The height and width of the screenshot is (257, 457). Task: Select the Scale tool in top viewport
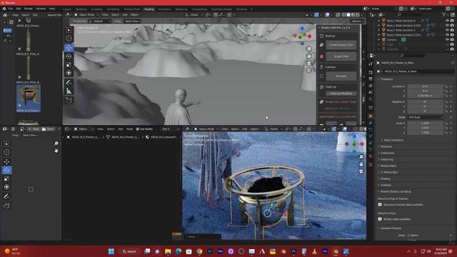click(x=69, y=64)
